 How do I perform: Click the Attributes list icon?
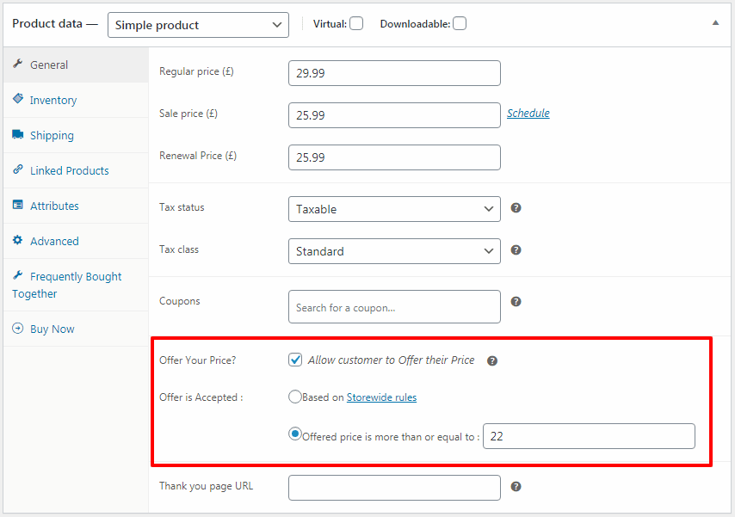coord(18,205)
